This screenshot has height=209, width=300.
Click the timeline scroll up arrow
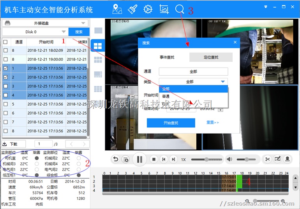(x=295, y=178)
